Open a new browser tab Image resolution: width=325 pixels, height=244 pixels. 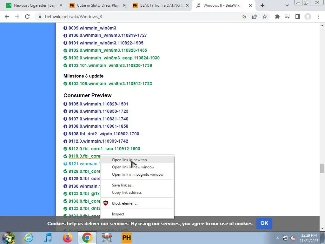point(262,5)
